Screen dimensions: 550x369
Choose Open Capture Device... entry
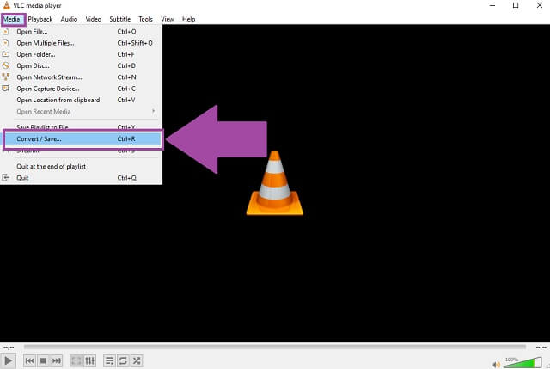pyautogui.click(x=82, y=89)
